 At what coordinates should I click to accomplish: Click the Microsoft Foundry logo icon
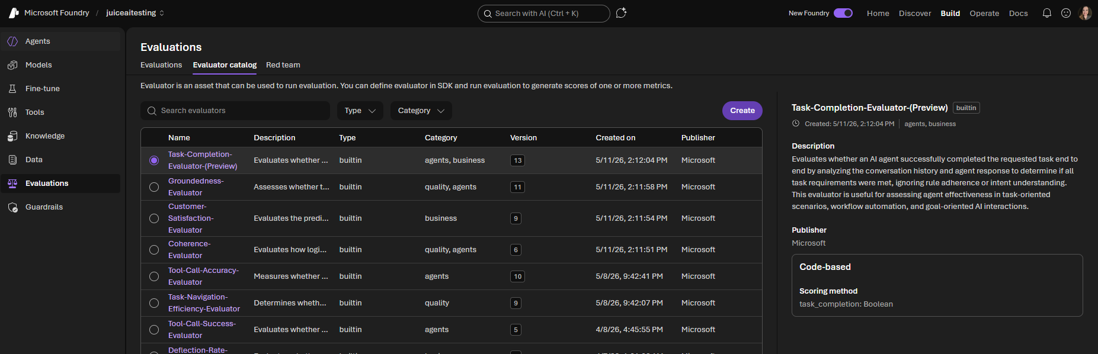point(14,13)
